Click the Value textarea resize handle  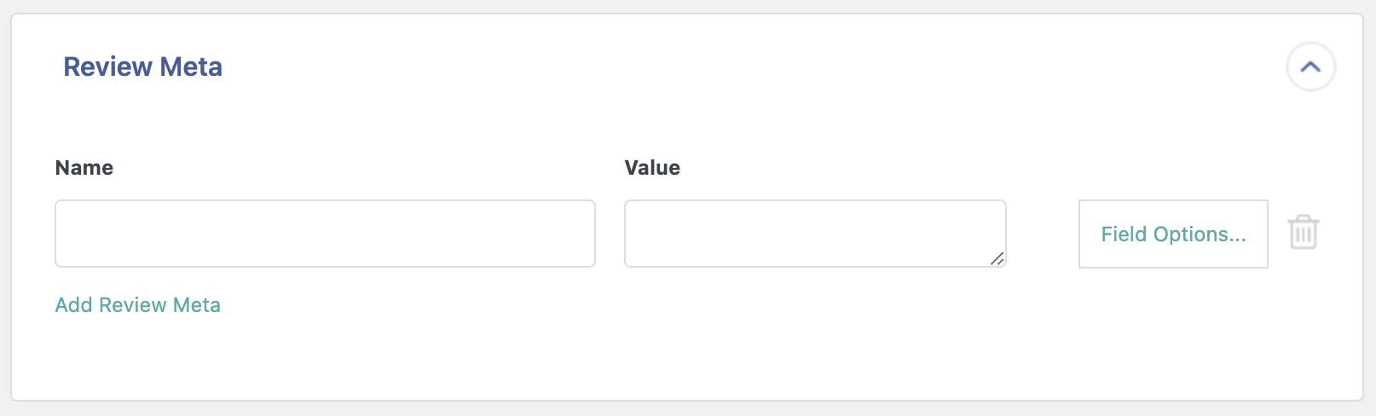997,258
